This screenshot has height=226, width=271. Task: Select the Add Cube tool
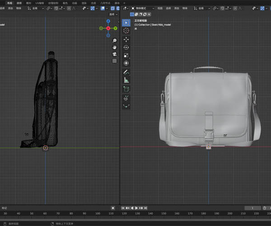coord(126,89)
